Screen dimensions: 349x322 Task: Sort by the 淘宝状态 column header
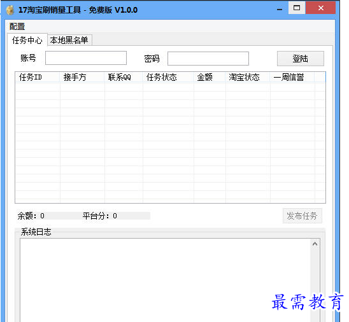[248, 78]
